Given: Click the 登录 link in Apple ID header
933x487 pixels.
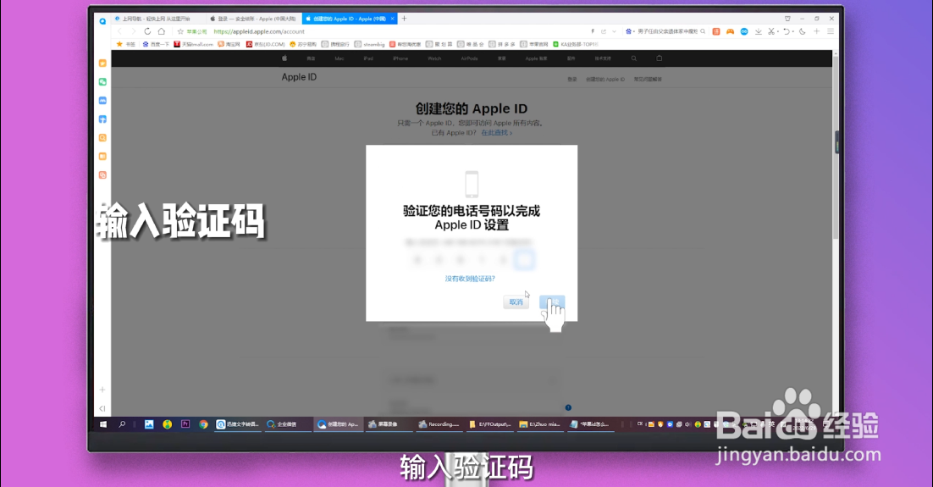Looking at the screenshot, I should coord(571,79).
